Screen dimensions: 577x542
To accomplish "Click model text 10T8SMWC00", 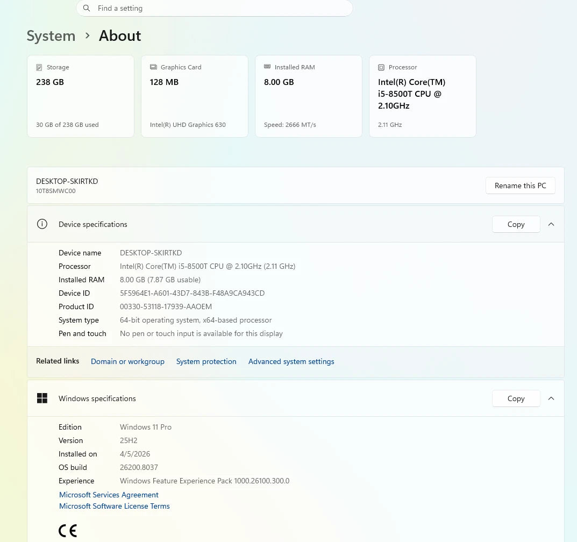I will (55, 191).
